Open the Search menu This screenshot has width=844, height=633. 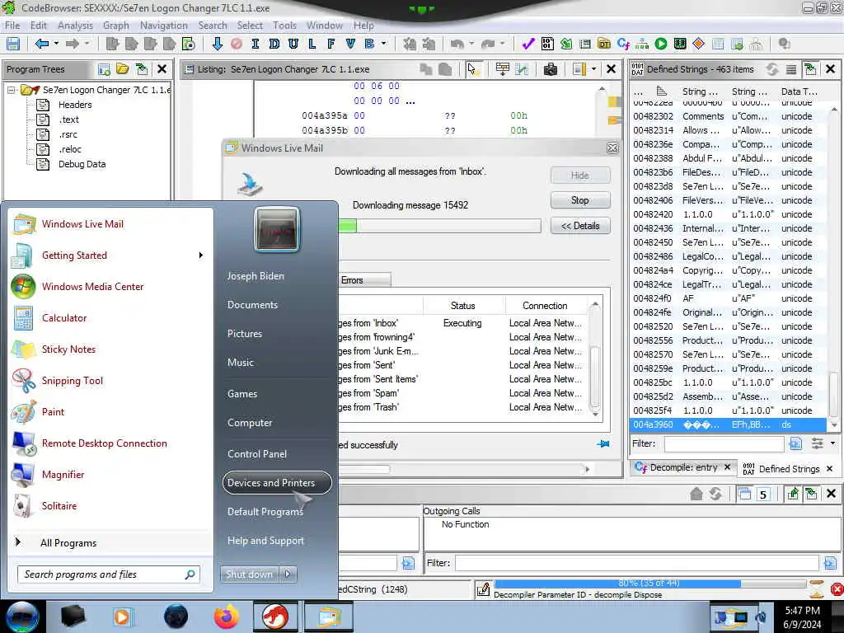point(213,26)
